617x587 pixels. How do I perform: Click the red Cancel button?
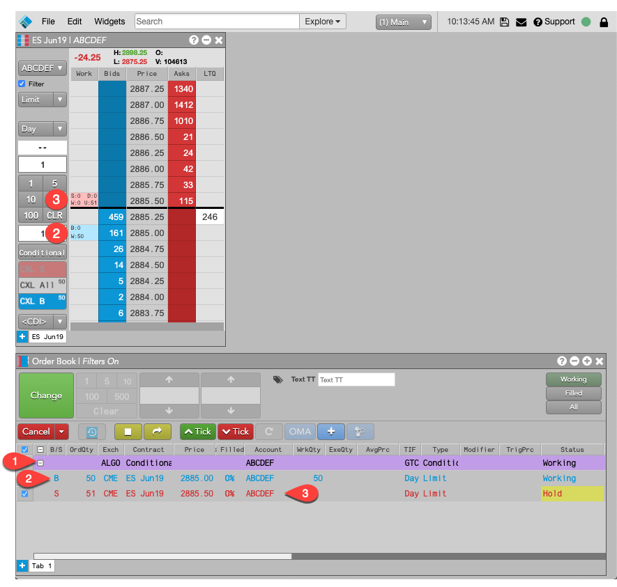coord(36,432)
